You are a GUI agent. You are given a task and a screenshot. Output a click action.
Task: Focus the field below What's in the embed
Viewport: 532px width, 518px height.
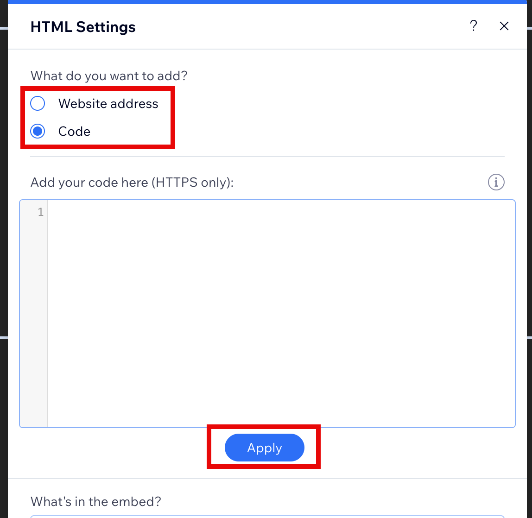point(267,517)
